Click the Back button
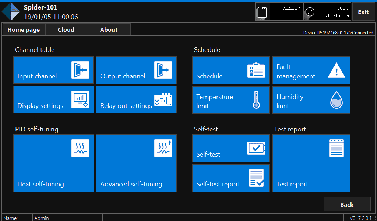 click(x=347, y=204)
